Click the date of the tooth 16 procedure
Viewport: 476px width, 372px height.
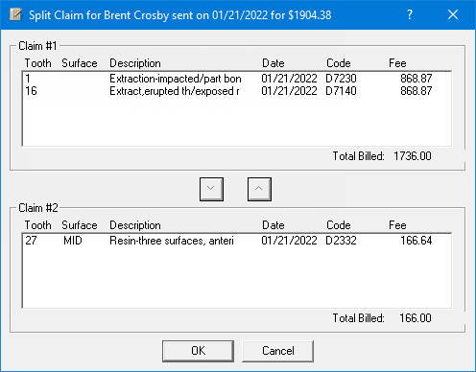click(x=289, y=91)
